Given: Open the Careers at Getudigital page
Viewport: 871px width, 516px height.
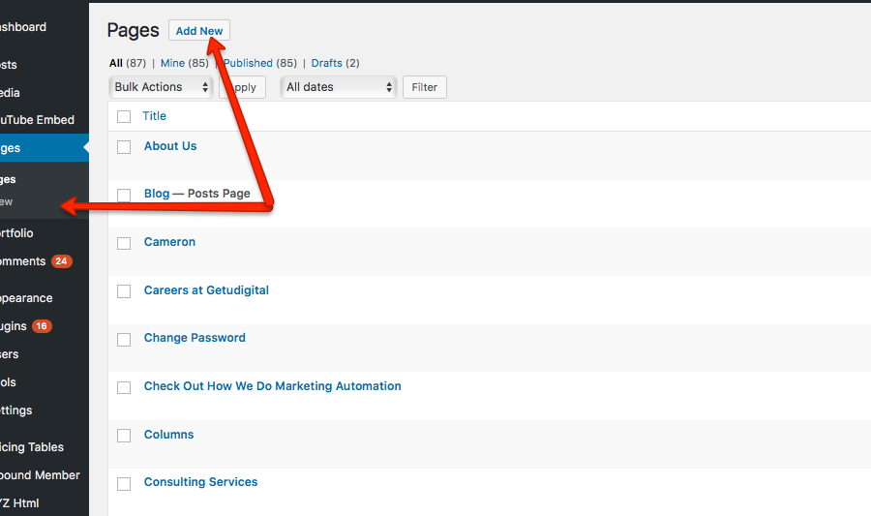Looking at the screenshot, I should 206,290.
